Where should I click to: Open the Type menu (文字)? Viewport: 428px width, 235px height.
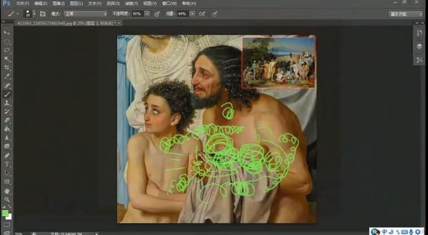point(95,4)
